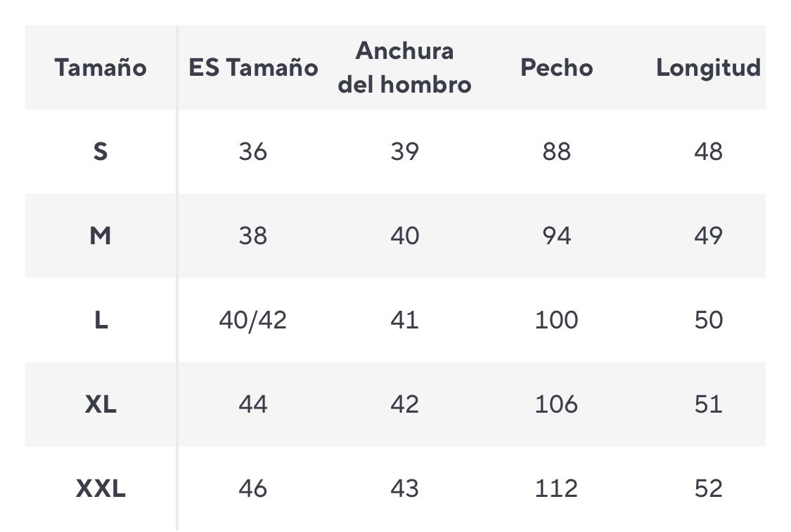Click the Pecho column header
This screenshot has height=532, width=791.
pyautogui.click(x=556, y=67)
